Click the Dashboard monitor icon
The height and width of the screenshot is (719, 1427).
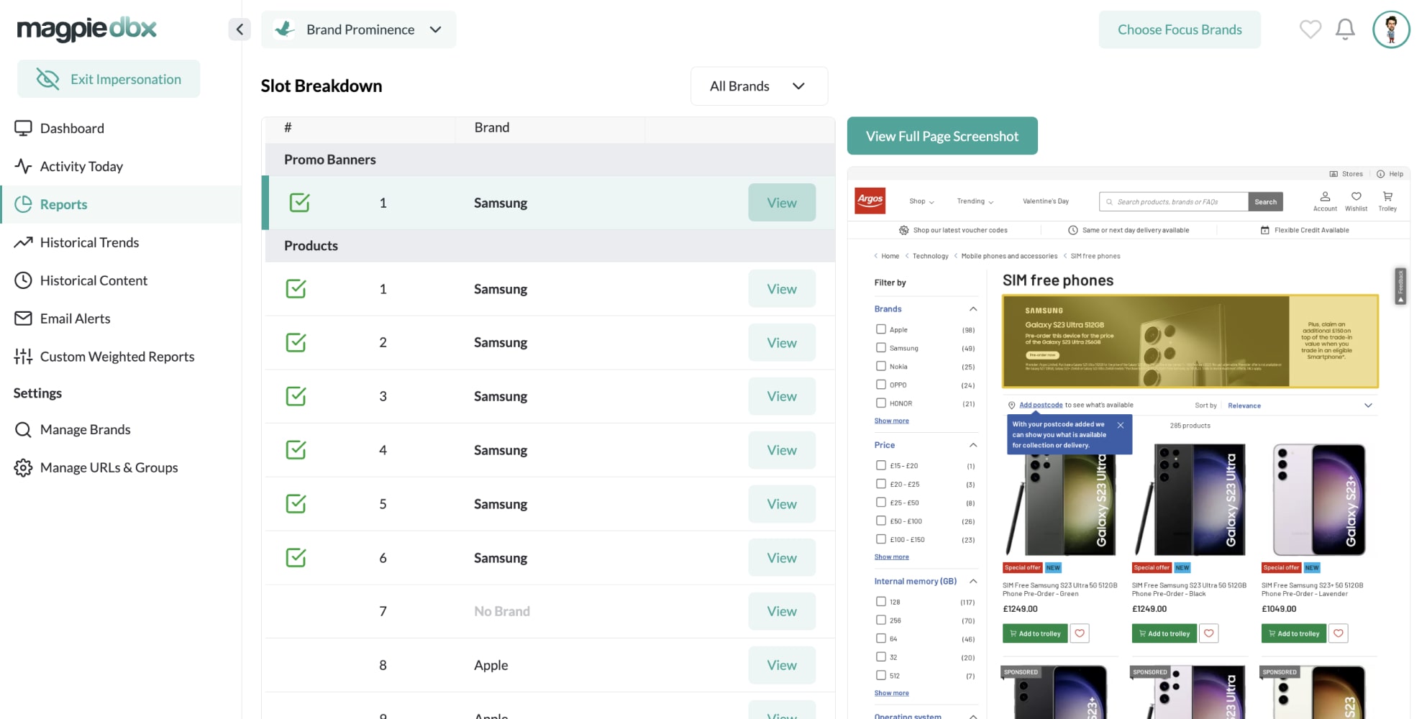(23, 128)
